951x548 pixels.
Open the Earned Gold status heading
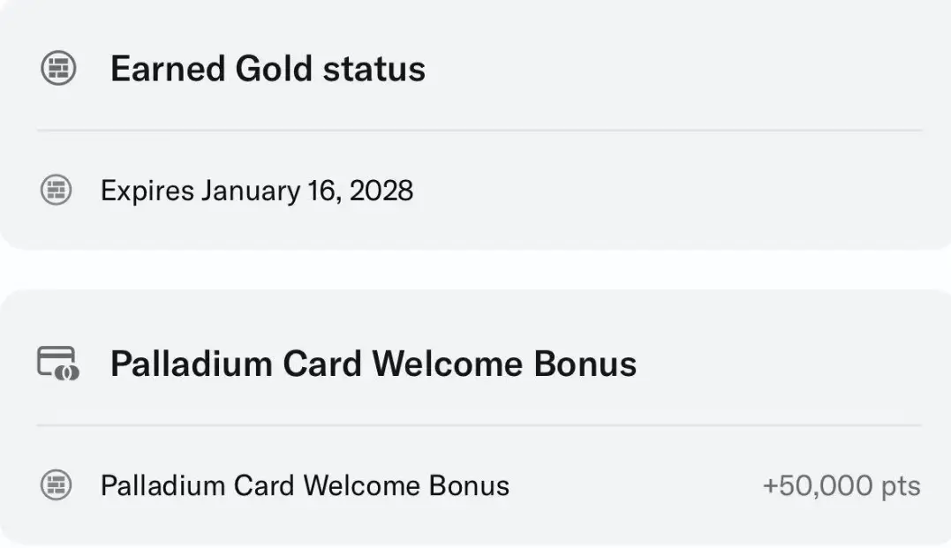pyautogui.click(x=268, y=69)
